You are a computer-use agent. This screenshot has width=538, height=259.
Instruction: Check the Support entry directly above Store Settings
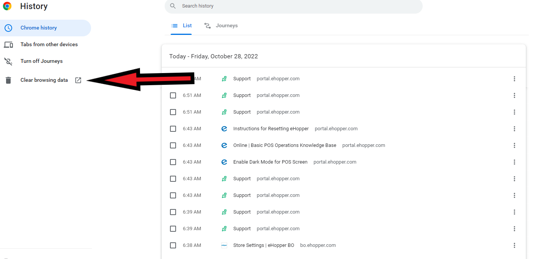coord(173,229)
